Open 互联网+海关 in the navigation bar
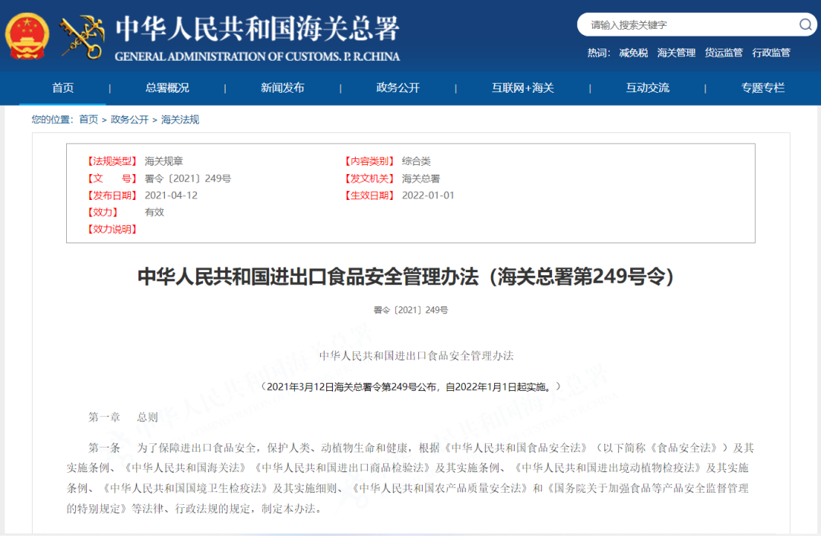Screen dimensions: 821x536 [x=523, y=87]
